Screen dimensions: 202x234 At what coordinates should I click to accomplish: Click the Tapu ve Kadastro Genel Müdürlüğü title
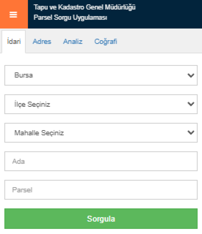(x=85, y=8)
